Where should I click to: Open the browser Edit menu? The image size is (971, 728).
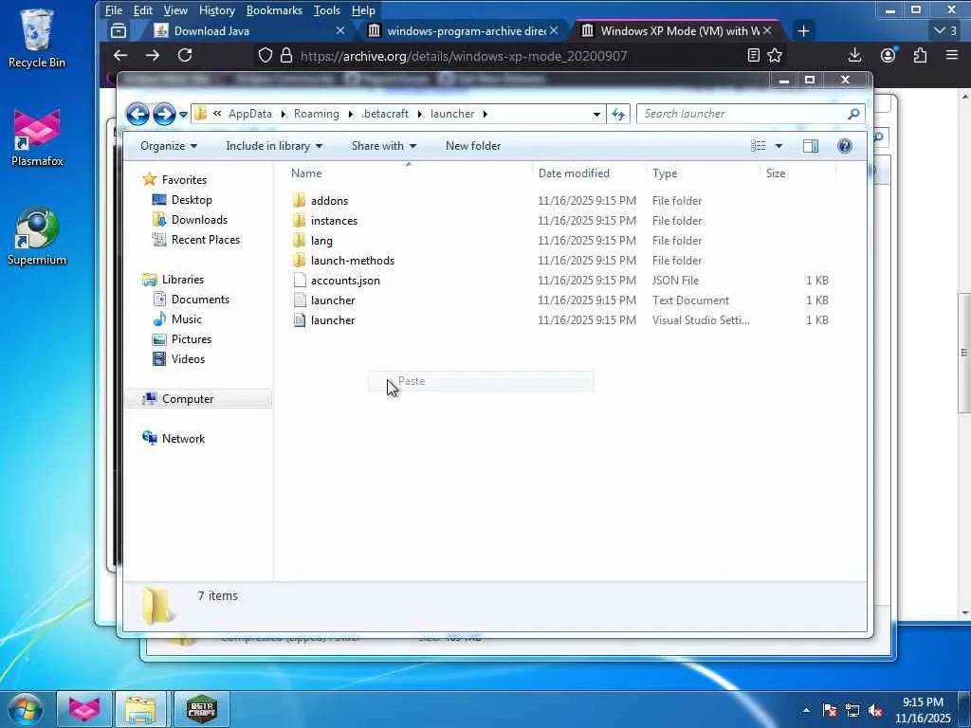[x=142, y=10]
